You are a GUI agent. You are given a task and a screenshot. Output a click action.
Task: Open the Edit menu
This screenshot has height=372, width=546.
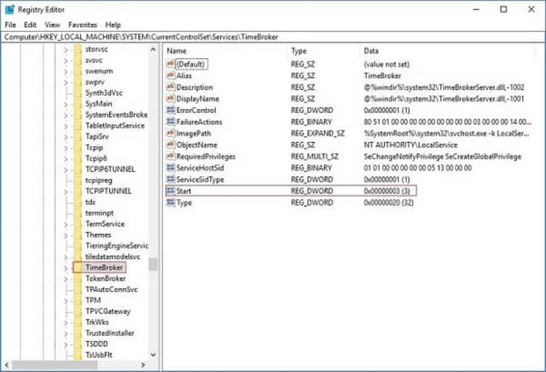(x=30, y=25)
